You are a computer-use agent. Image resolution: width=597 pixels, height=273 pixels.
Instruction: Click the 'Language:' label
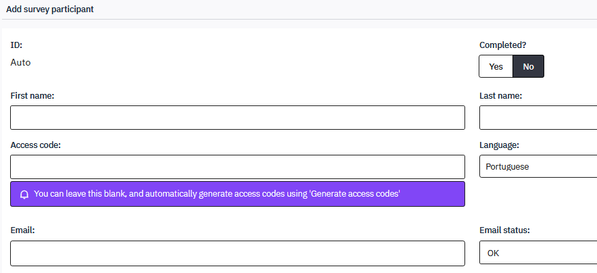point(499,145)
